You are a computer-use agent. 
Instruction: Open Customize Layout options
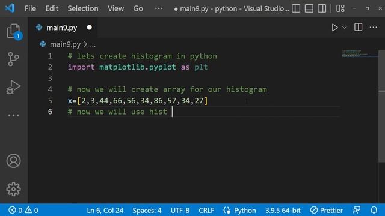point(340,8)
